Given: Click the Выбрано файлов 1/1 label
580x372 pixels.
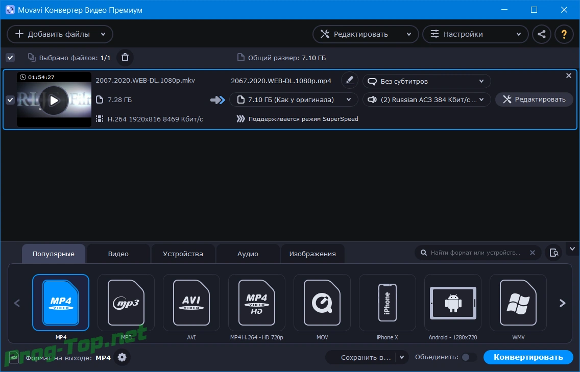Looking at the screenshot, I should (x=75, y=58).
